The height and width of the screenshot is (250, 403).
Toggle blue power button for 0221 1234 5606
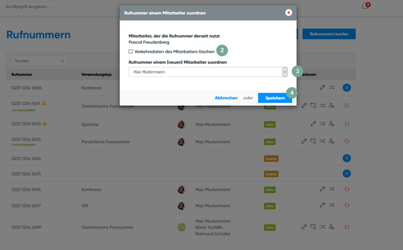347,88
